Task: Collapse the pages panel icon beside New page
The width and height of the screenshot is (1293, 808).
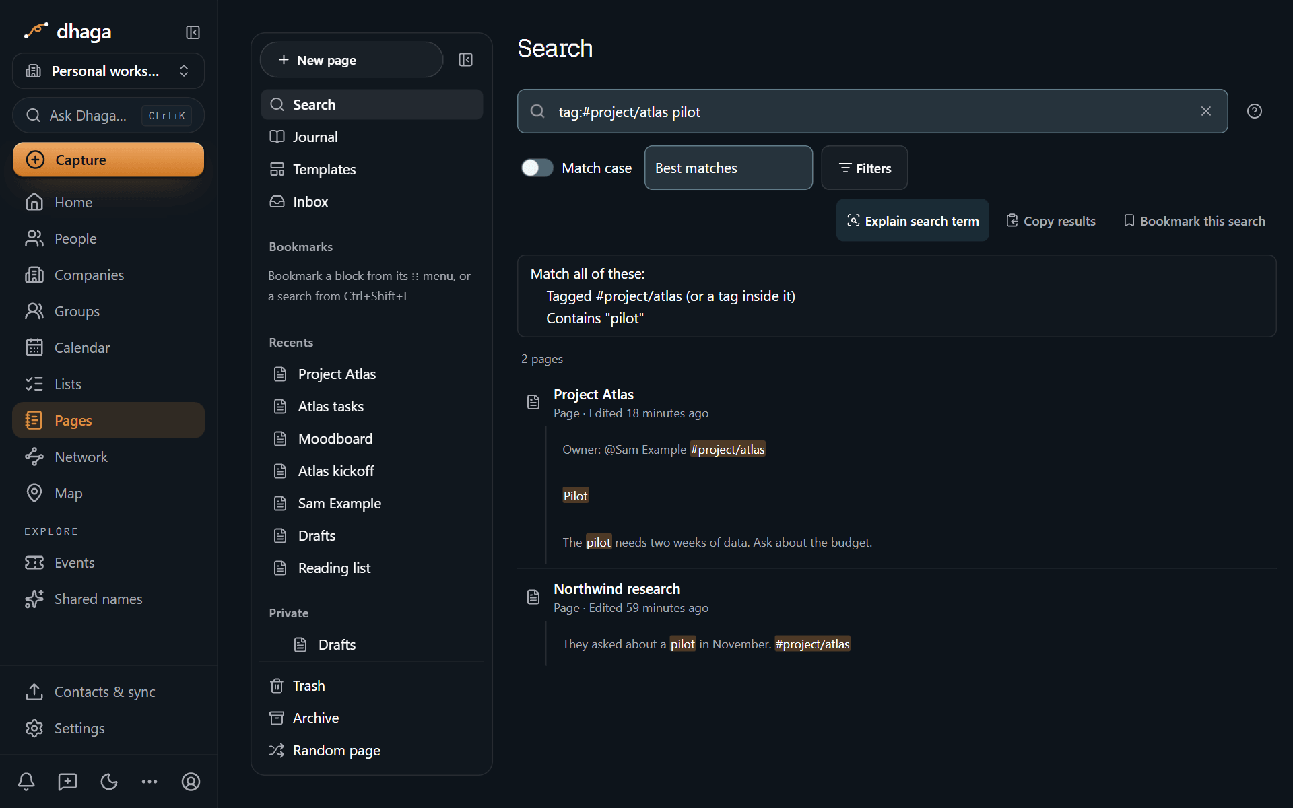Action: pyautogui.click(x=465, y=60)
